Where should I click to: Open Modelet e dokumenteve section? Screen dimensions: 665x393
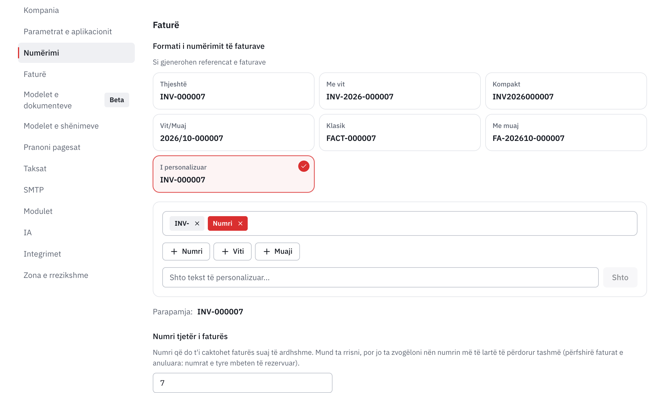point(76,100)
